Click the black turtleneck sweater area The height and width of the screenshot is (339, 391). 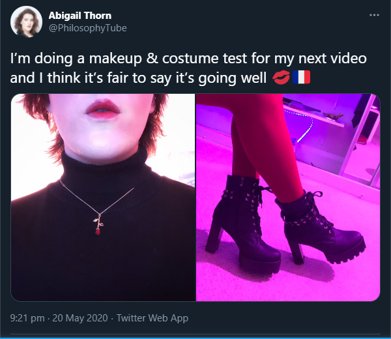pyautogui.click(x=100, y=250)
